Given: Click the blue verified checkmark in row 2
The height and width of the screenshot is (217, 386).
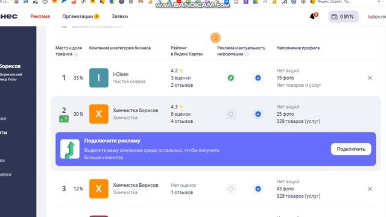Looking at the screenshot, I should (258, 114).
